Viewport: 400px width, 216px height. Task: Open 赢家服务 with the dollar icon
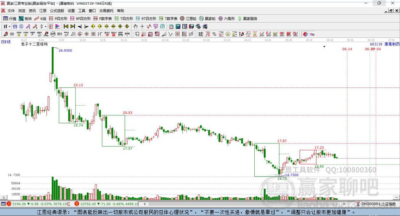point(247,19)
